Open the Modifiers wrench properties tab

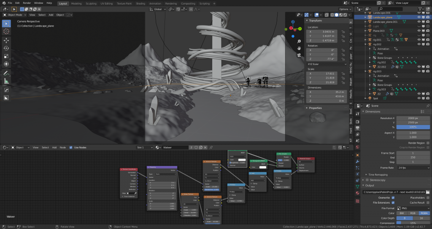[x=357, y=162]
